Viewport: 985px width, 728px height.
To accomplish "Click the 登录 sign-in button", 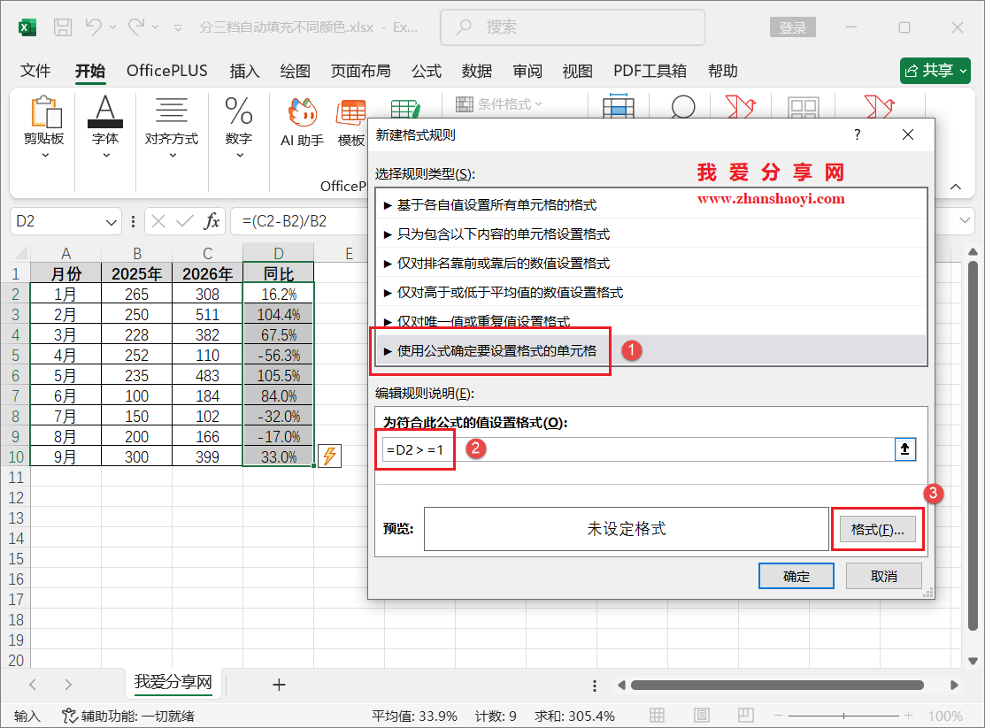I will (x=793, y=27).
